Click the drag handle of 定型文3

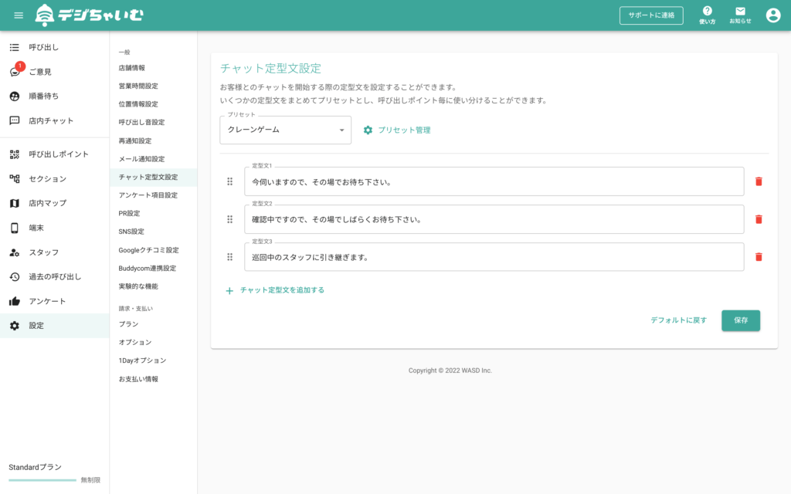coord(230,257)
